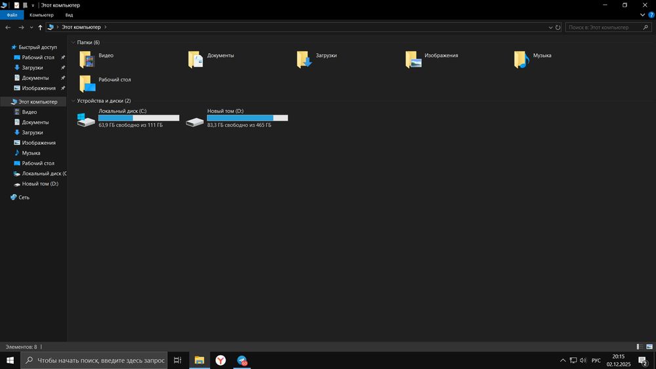
Task: Go back with the back arrow
Action: [x=8, y=27]
